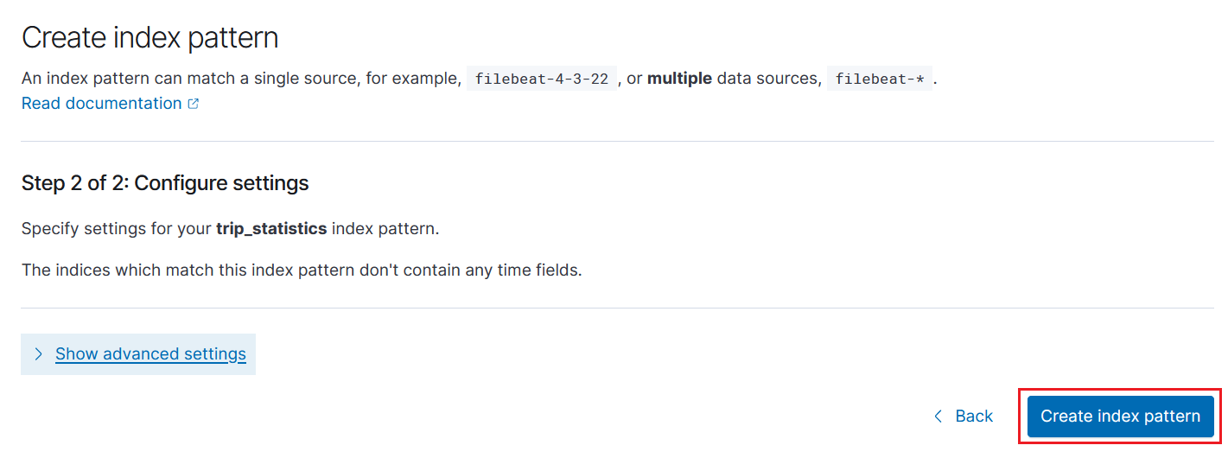Click the Configure settings text in heading
Screen dimensions: 1228x458
(222, 183)
